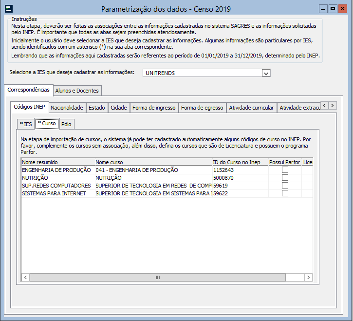
Task: Minimize the Parametrização dos dados window
Action: tap(323, 9)
